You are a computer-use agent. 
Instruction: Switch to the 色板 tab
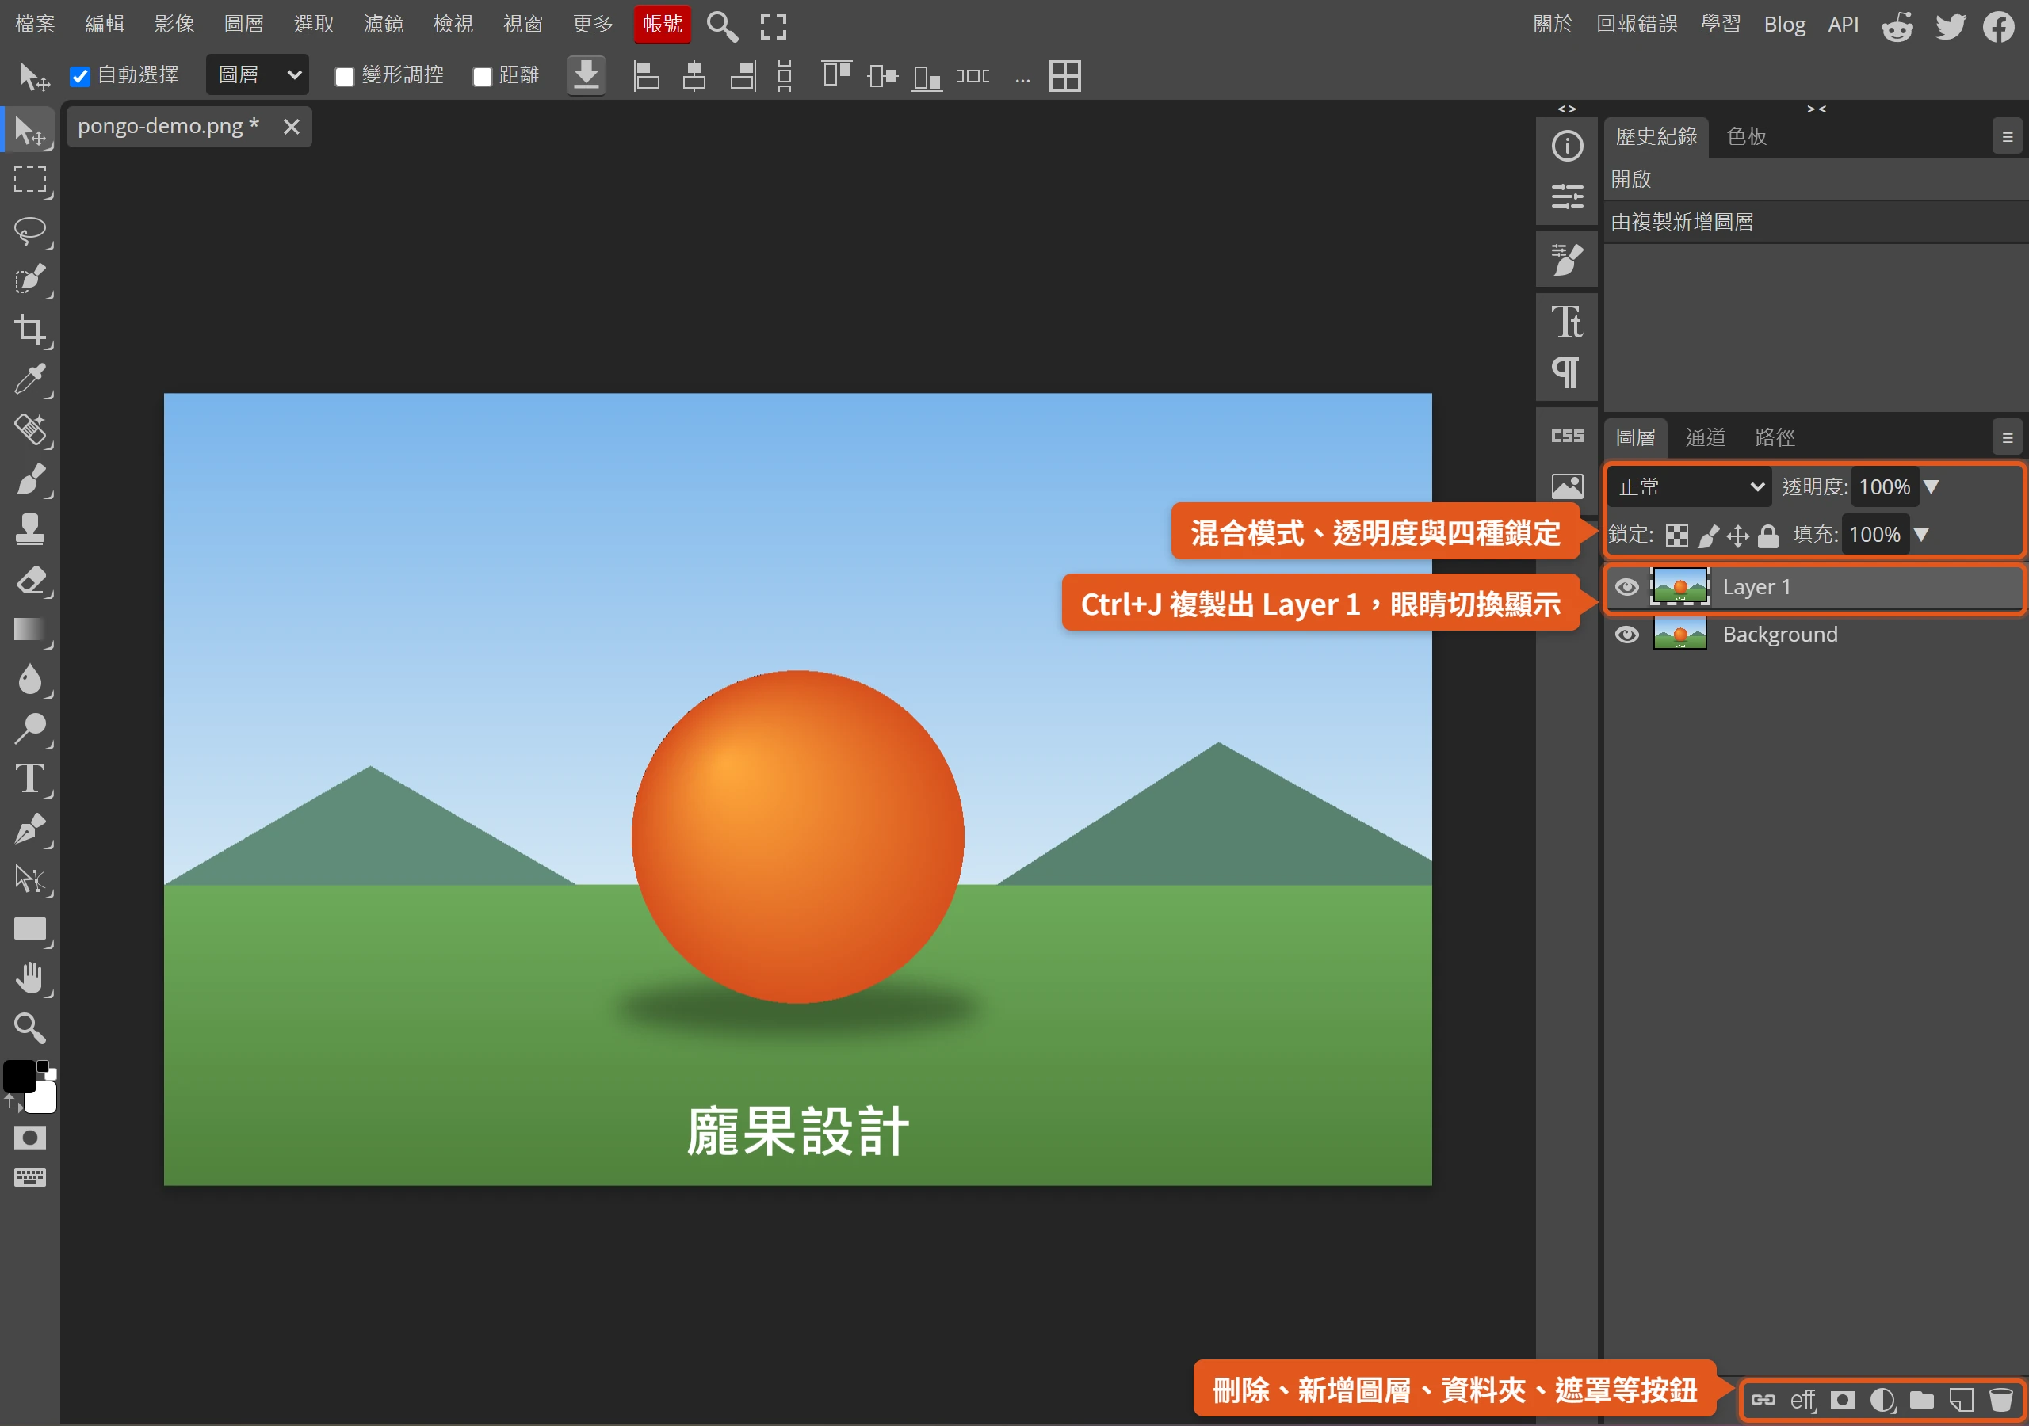pyautogui.click(x=1746, y=136)
